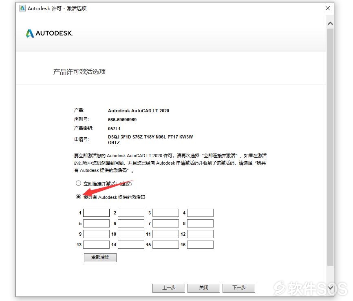This screenshot has height=301, width=353.
Task: Click the product key 057L1
Action: coord(114,129)
